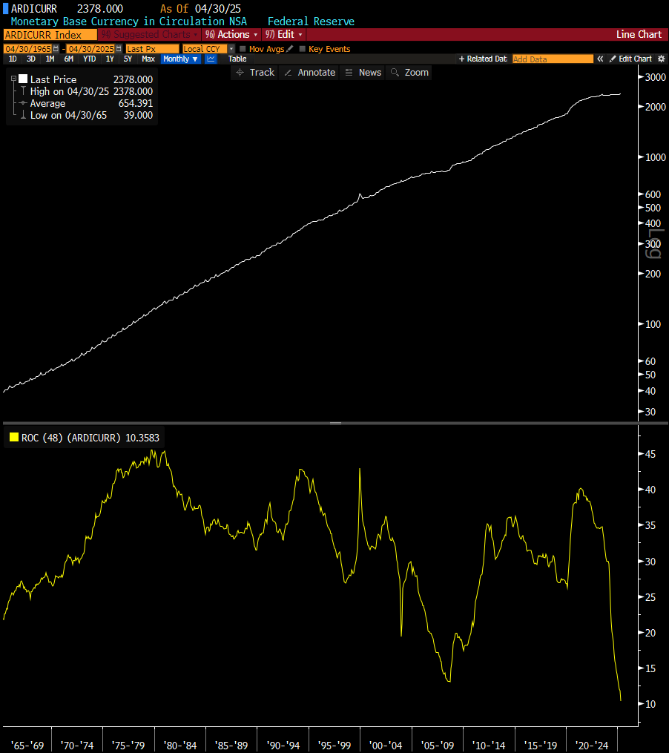Click the '20-'24 x-axis label
669x753 pixels.
coord(592,746)
